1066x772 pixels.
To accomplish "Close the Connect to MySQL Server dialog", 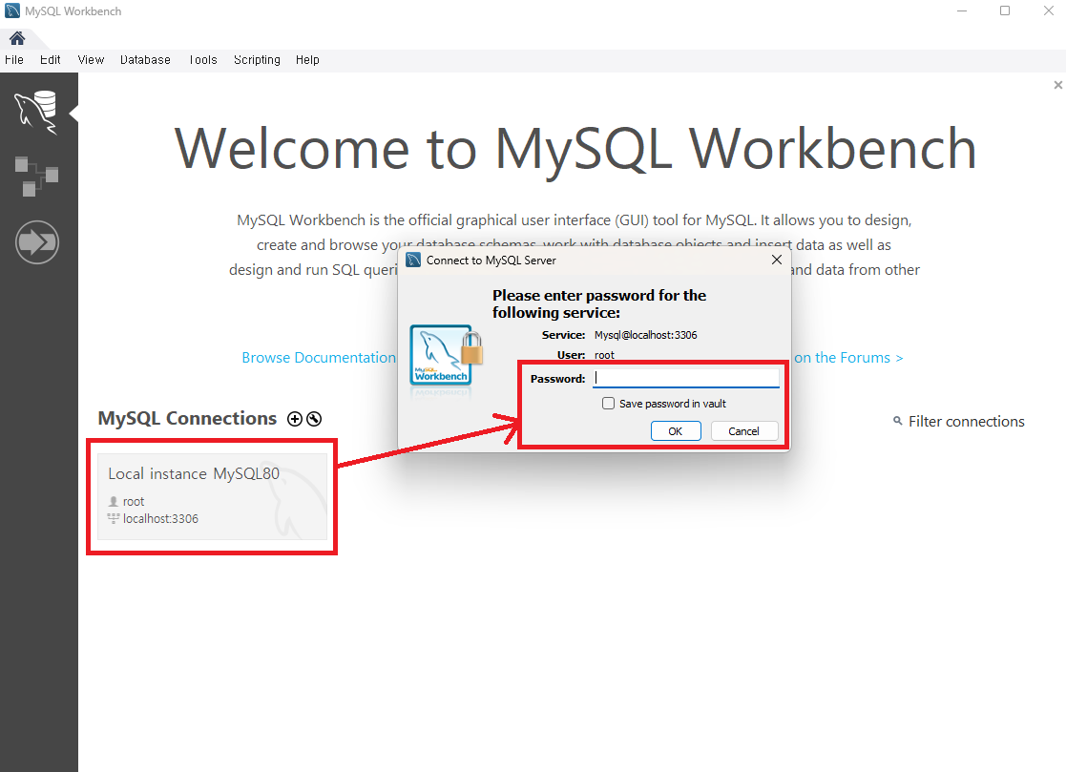I will pyautogui.click(x=777, y=260).
